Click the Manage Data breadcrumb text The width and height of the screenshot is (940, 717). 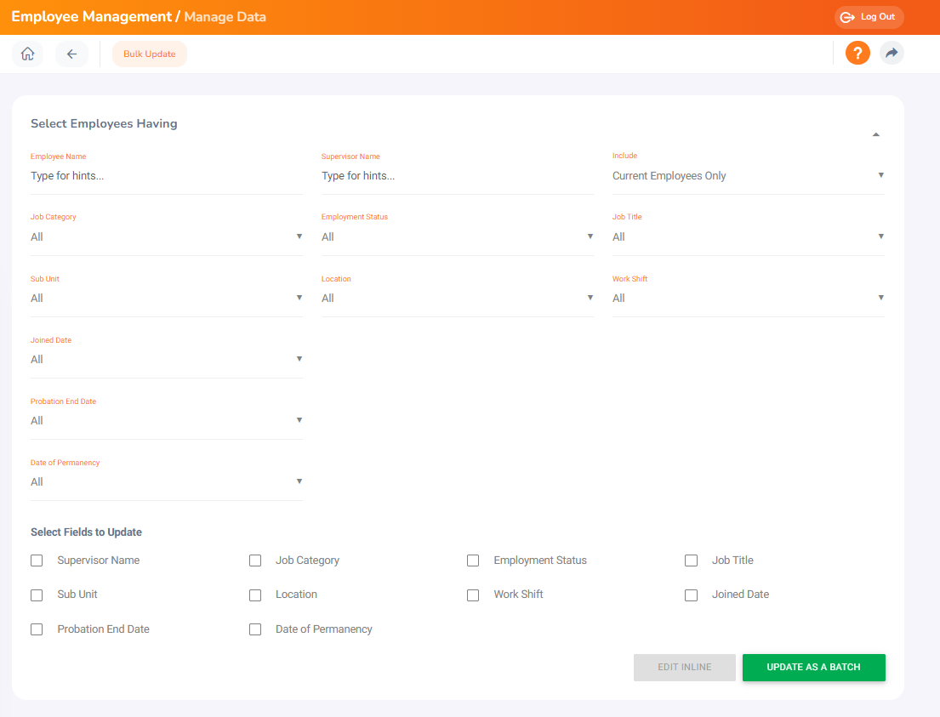point(225,17)
